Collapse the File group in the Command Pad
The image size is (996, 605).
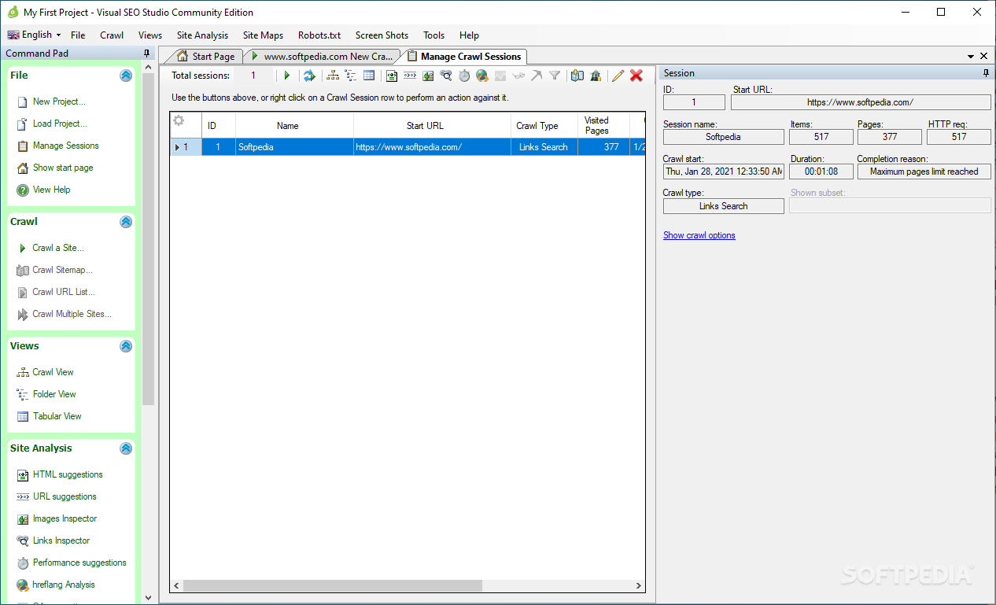coord(126,76)
